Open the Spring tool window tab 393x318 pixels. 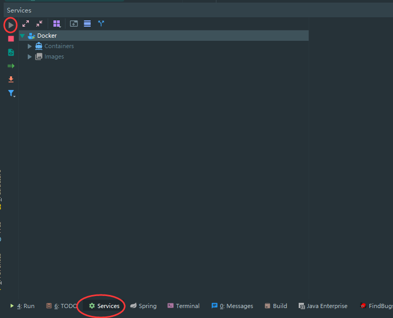(143, 306)
